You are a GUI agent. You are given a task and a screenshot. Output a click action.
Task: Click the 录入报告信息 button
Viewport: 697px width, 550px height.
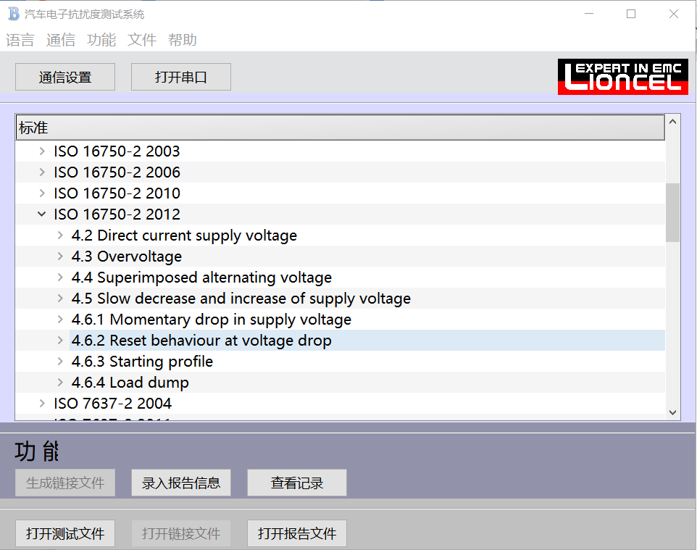(x=181, y=483)
